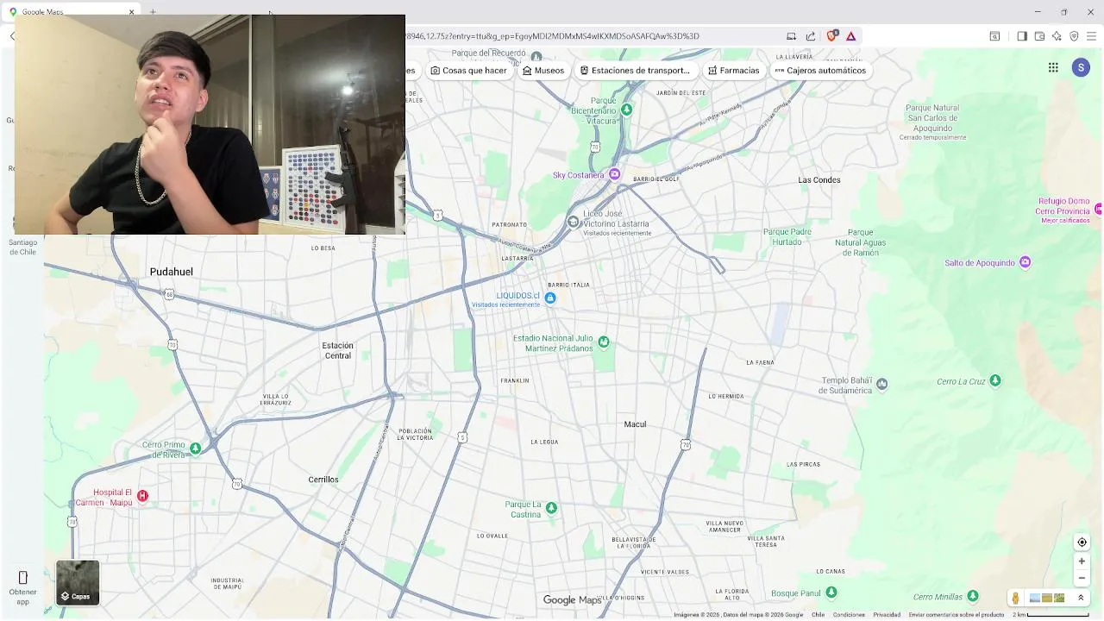Open the Google apps grid
The height and width of the screenshot is (621, 1104).
click(x=1053, y=67)
